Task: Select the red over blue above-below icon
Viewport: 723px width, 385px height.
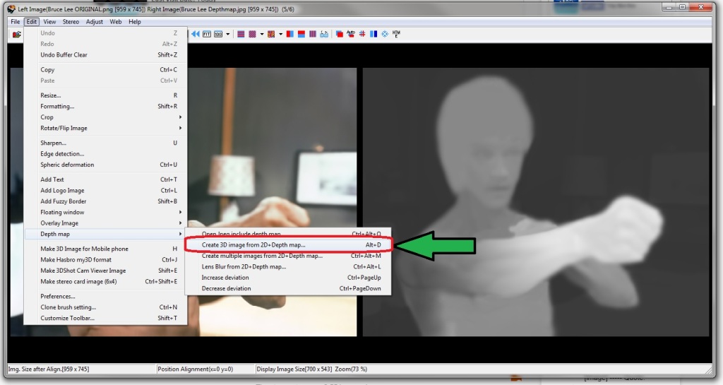Action: [x=301, y=34]
